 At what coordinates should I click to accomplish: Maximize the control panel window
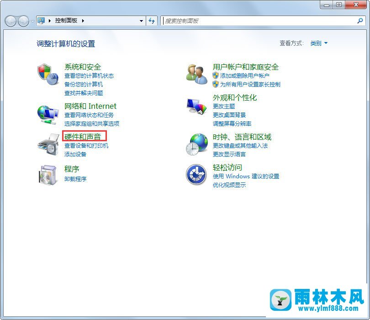339,5
